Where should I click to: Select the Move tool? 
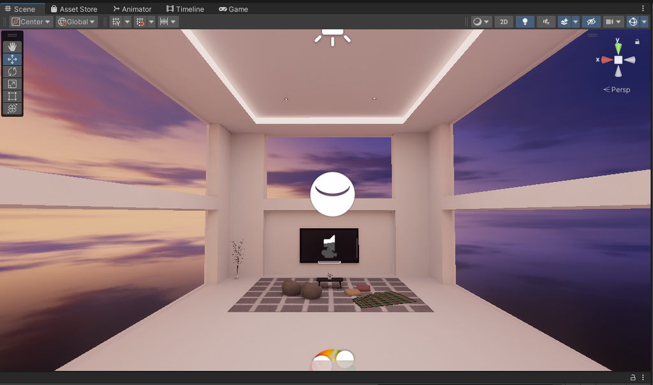(11, 59)
